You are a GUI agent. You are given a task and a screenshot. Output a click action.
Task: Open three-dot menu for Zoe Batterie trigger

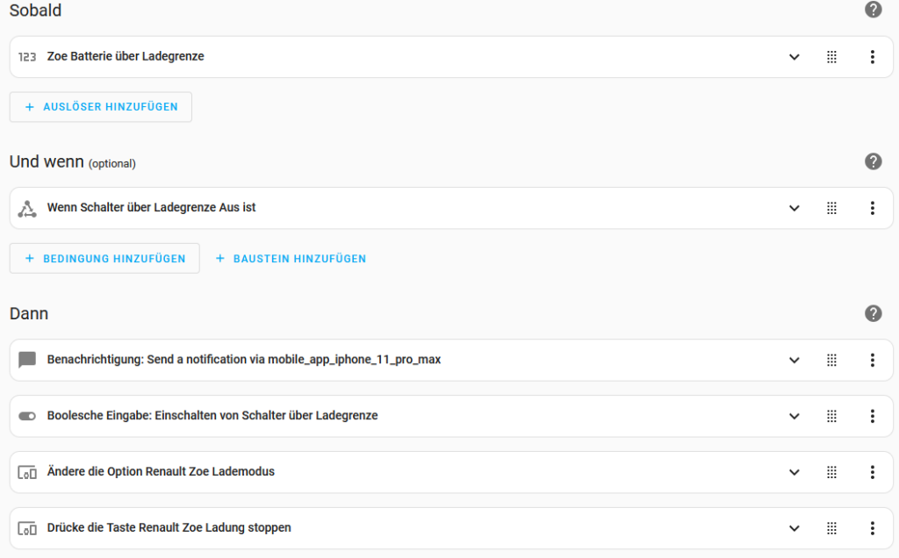(872, 57)
